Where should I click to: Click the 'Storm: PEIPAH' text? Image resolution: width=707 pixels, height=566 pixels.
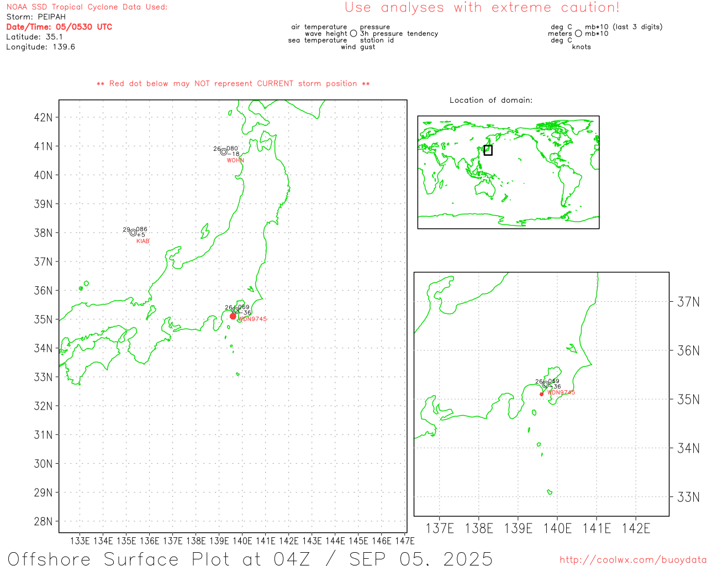point(36,17)
